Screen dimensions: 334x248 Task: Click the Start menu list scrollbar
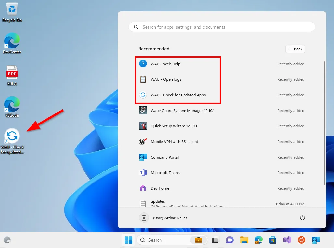click(x=324, y=123)
